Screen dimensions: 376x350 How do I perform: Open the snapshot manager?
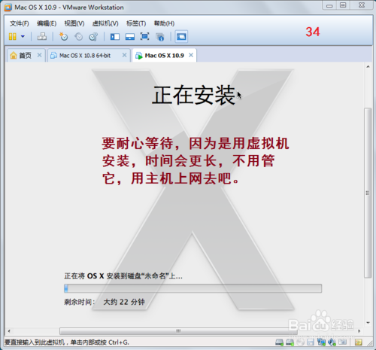click(x=93, y=37)
